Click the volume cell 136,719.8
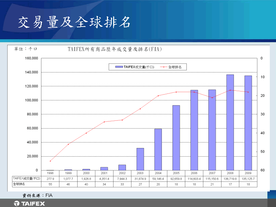 (x=230, y=179)
